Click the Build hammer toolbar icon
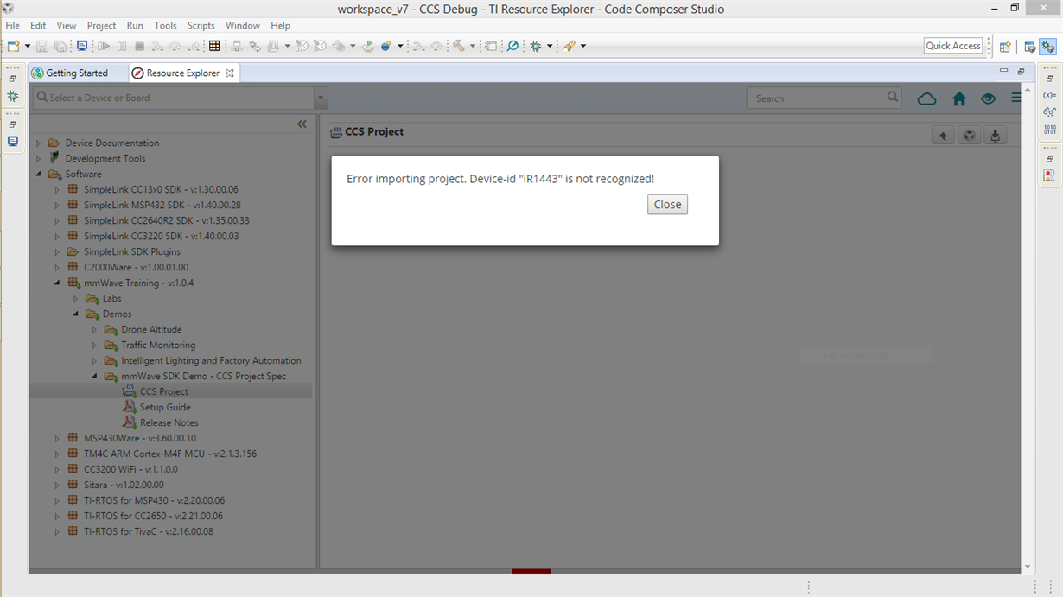The width and height of the screenshot is (1063, 597). pos(458,46)
